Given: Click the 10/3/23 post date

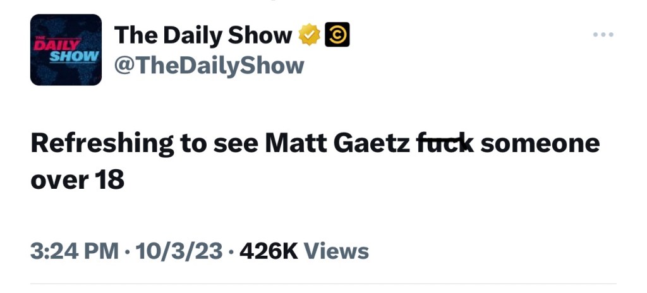Looking at the screenshot, I should pos(178,251).
